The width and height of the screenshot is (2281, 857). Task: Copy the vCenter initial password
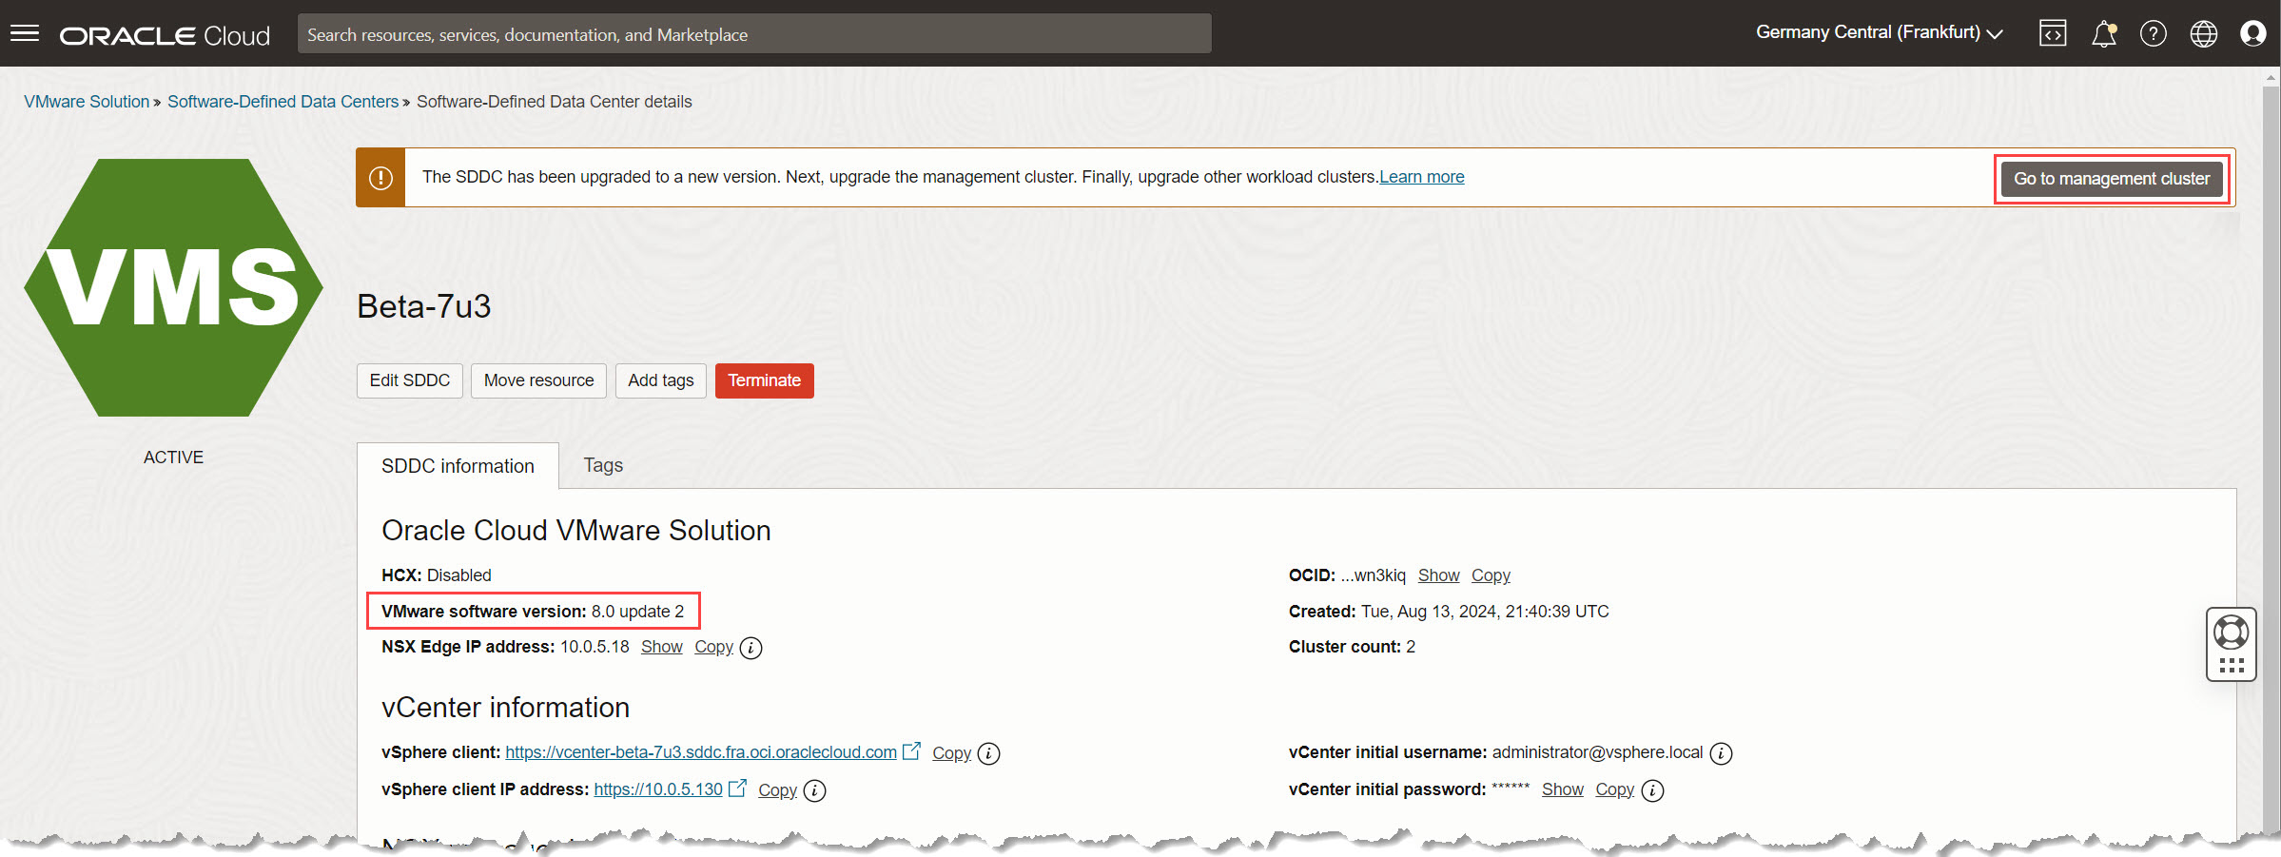(x=1615, y=789)
